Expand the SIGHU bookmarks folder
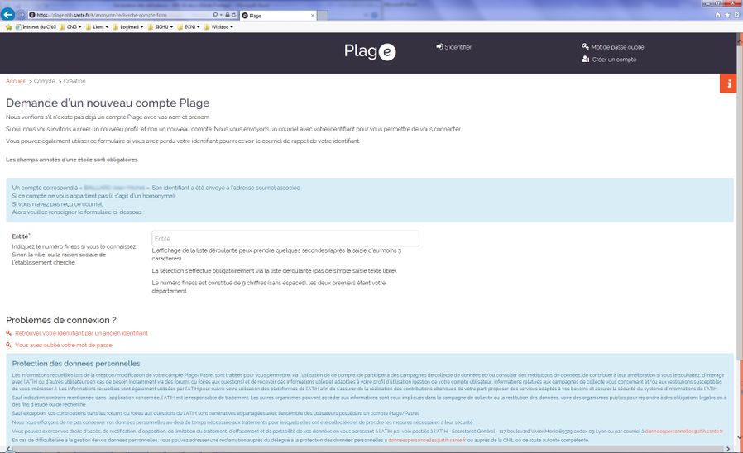Image resolution: width=743 pixels, height=453 pixels. (x=161, y=27)
